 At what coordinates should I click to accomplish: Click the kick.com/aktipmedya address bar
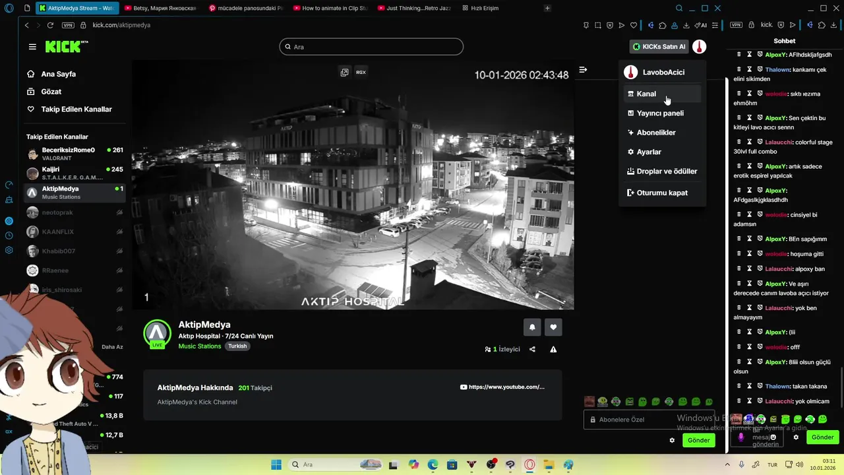(121, 25)
